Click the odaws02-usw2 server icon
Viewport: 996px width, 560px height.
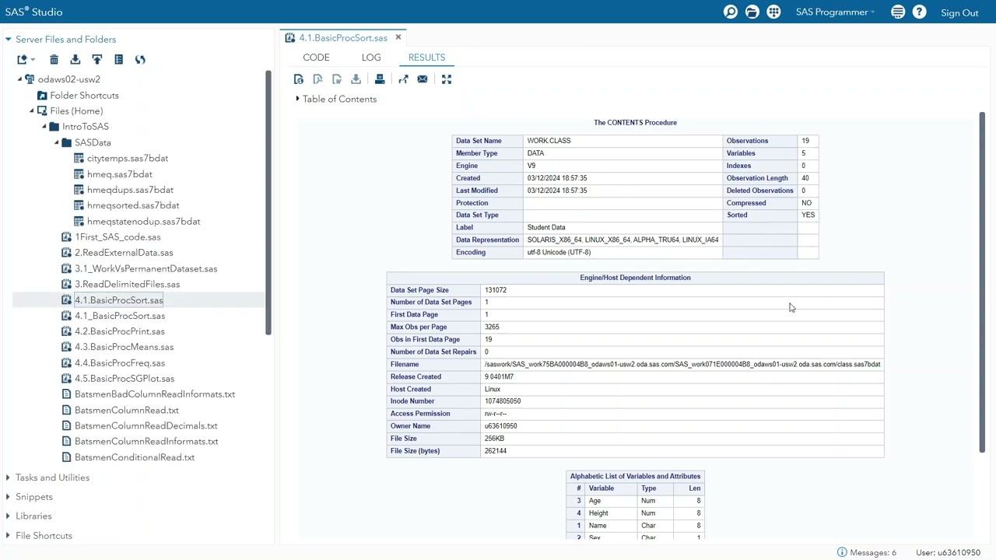(30, 79)
